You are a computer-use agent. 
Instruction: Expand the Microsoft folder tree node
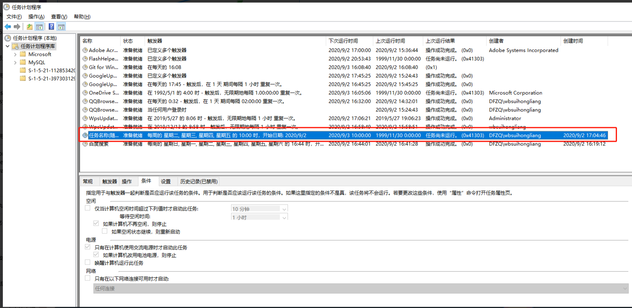click(15, 54)
